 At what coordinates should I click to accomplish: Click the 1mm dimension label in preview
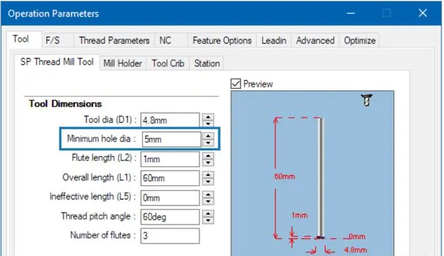click(x=299, y=215)
